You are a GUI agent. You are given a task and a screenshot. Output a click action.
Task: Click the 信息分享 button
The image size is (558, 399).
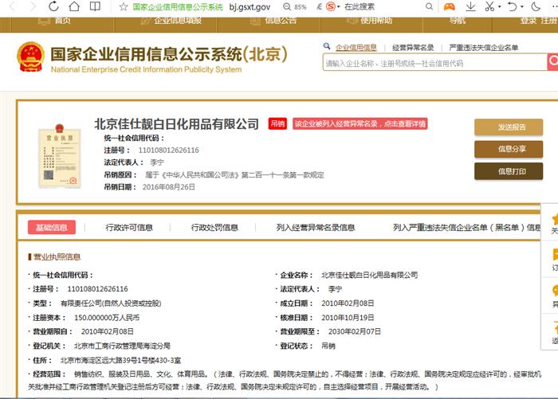(509, 149)
